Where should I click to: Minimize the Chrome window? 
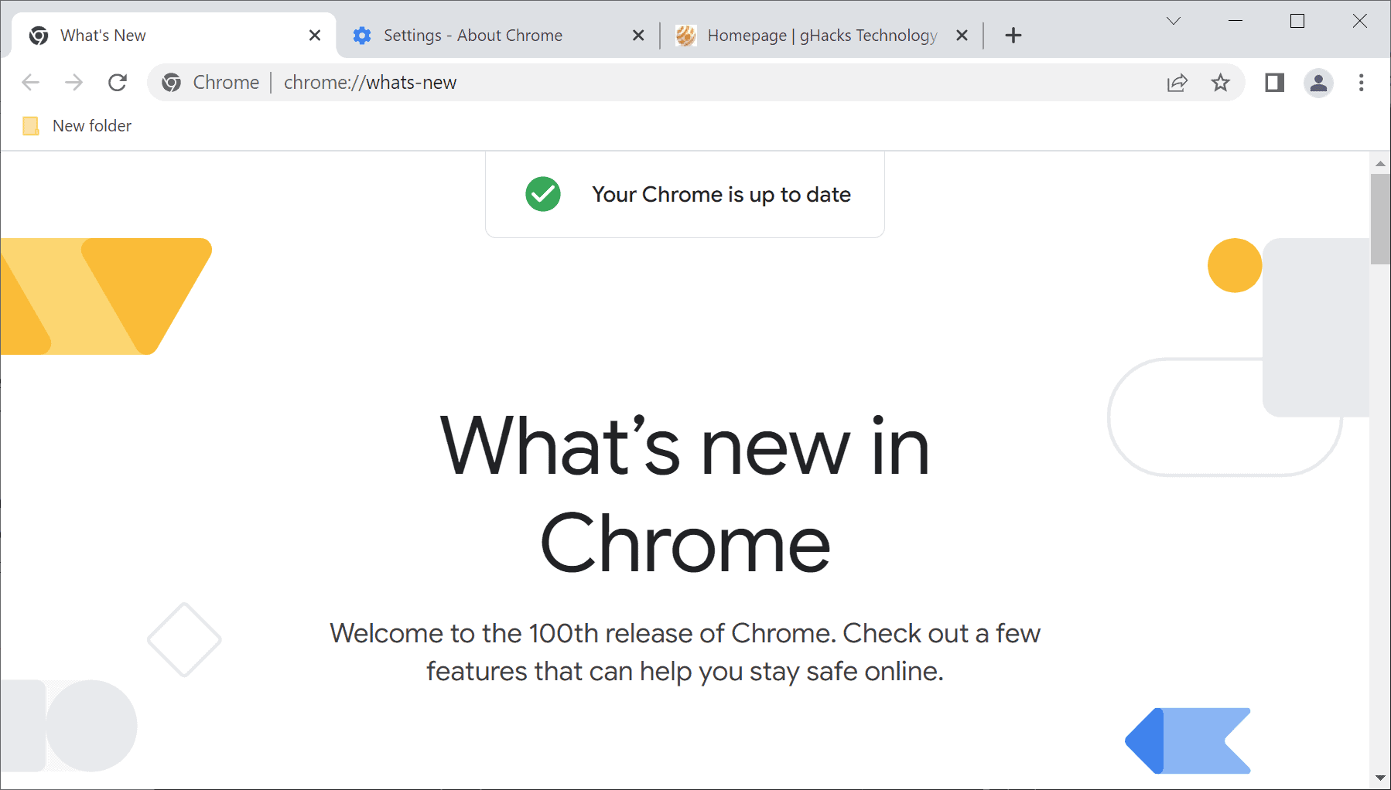(1235, 21)
